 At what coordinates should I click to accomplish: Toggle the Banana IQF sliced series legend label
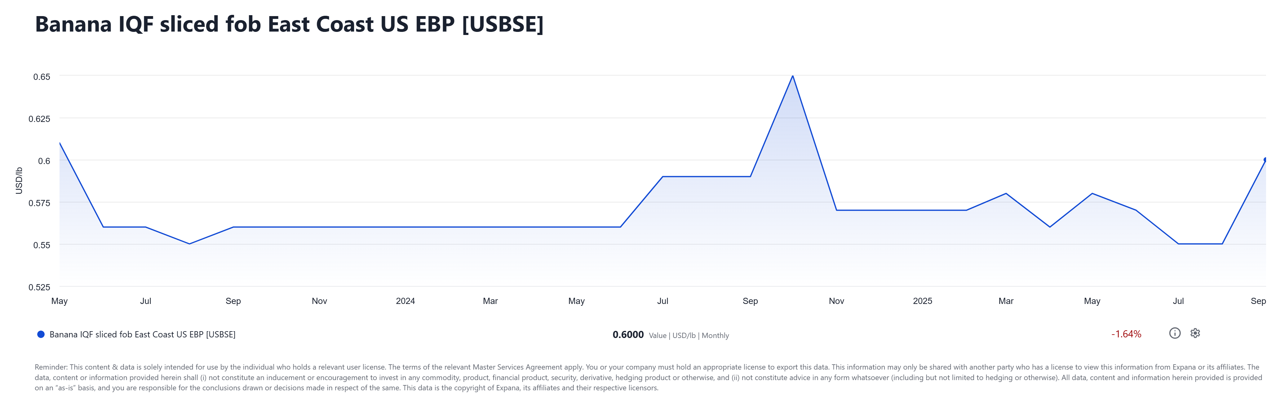coord(142,335)
